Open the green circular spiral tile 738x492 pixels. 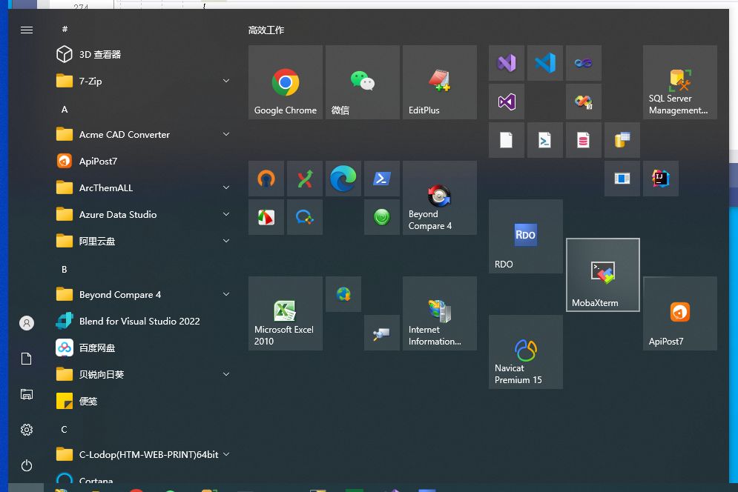(382, 217)
